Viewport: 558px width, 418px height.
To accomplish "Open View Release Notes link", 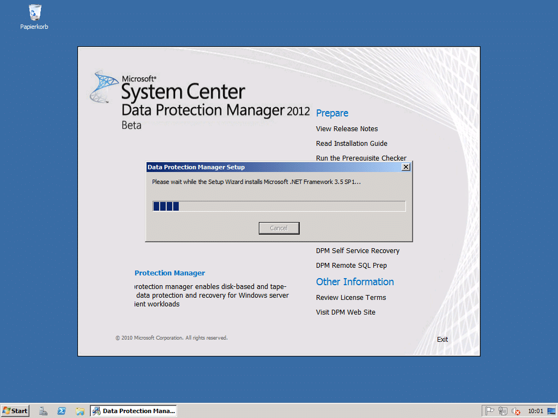I will coord(347,128).
